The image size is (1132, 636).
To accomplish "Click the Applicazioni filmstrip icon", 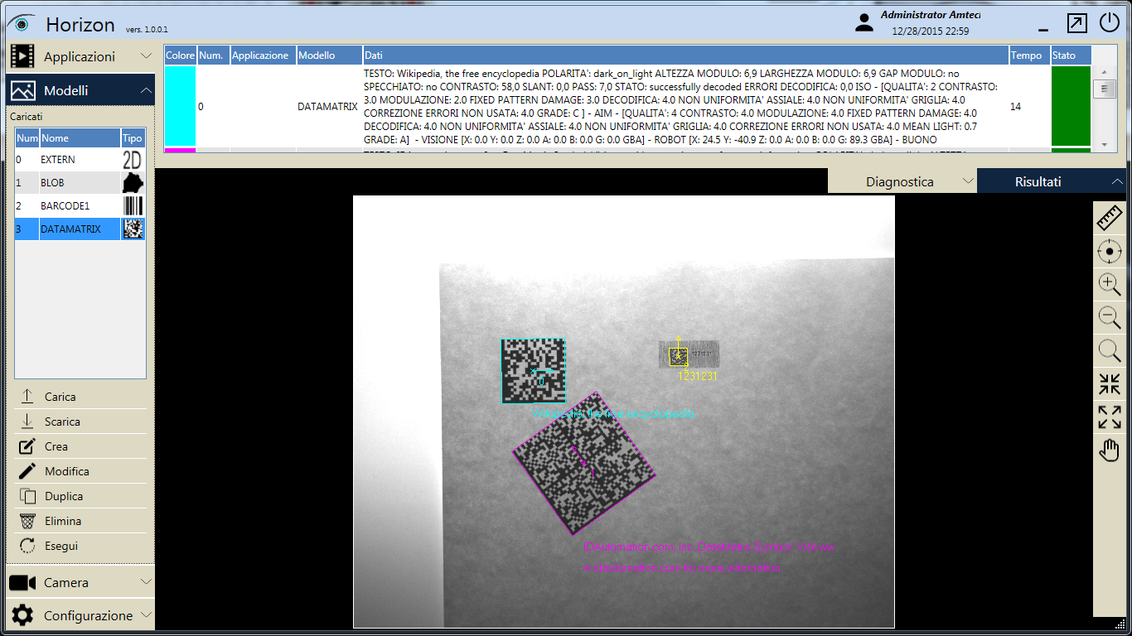I will 22,56.
